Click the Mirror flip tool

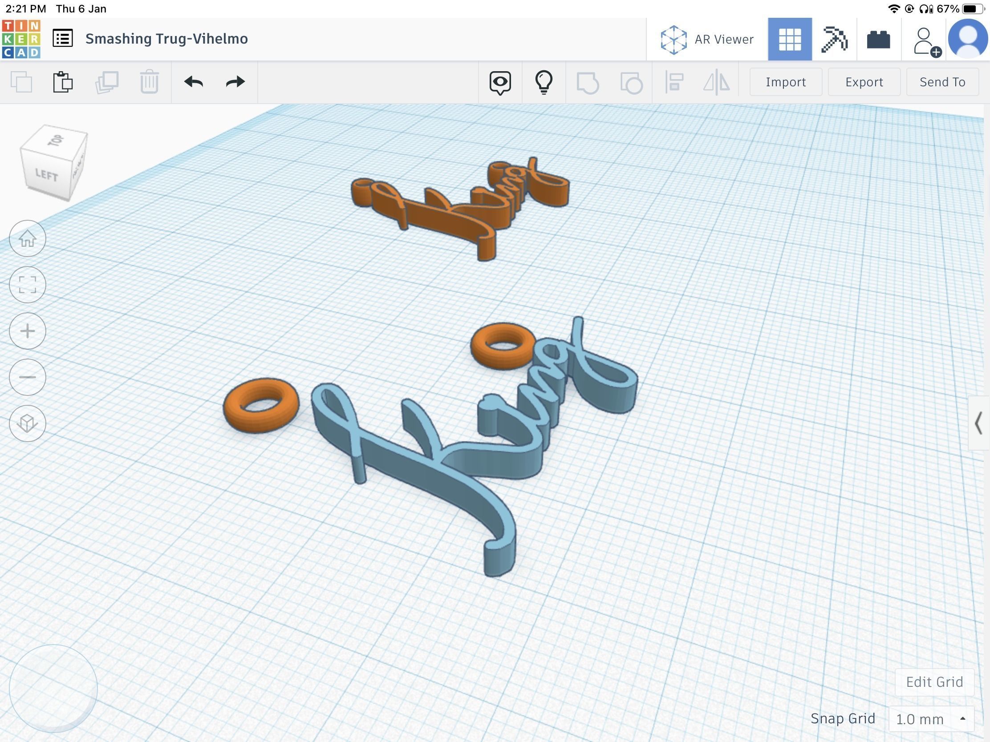pos(717,82)
